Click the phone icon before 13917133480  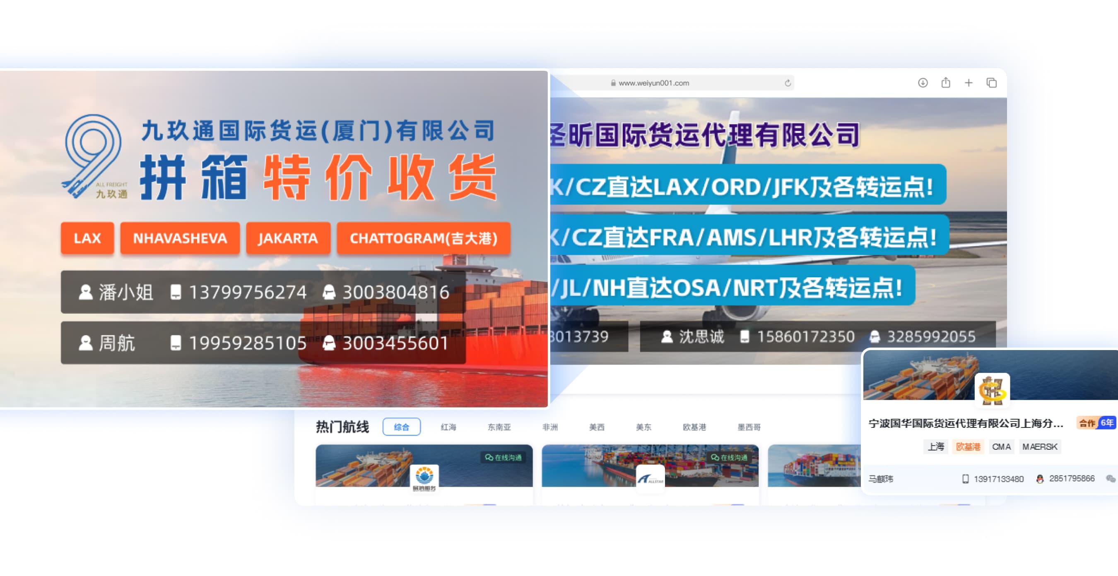point(965,479)
